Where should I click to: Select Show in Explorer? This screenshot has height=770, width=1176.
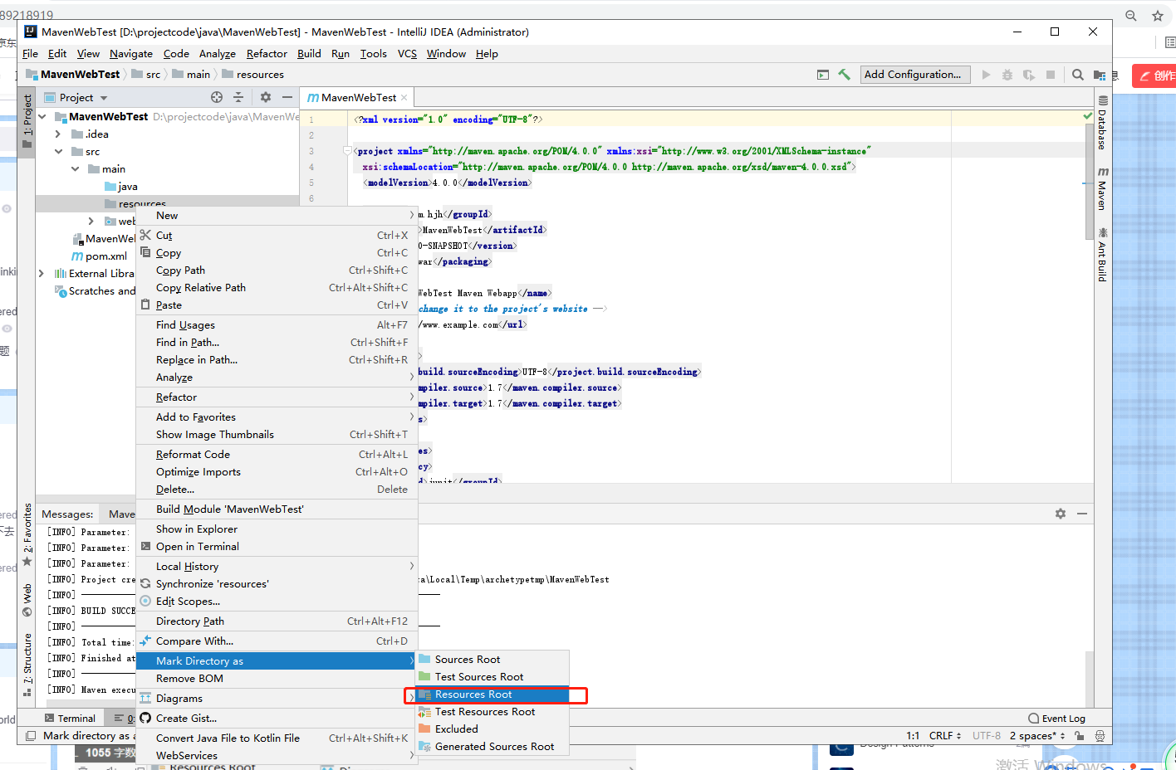coord(277,529)
